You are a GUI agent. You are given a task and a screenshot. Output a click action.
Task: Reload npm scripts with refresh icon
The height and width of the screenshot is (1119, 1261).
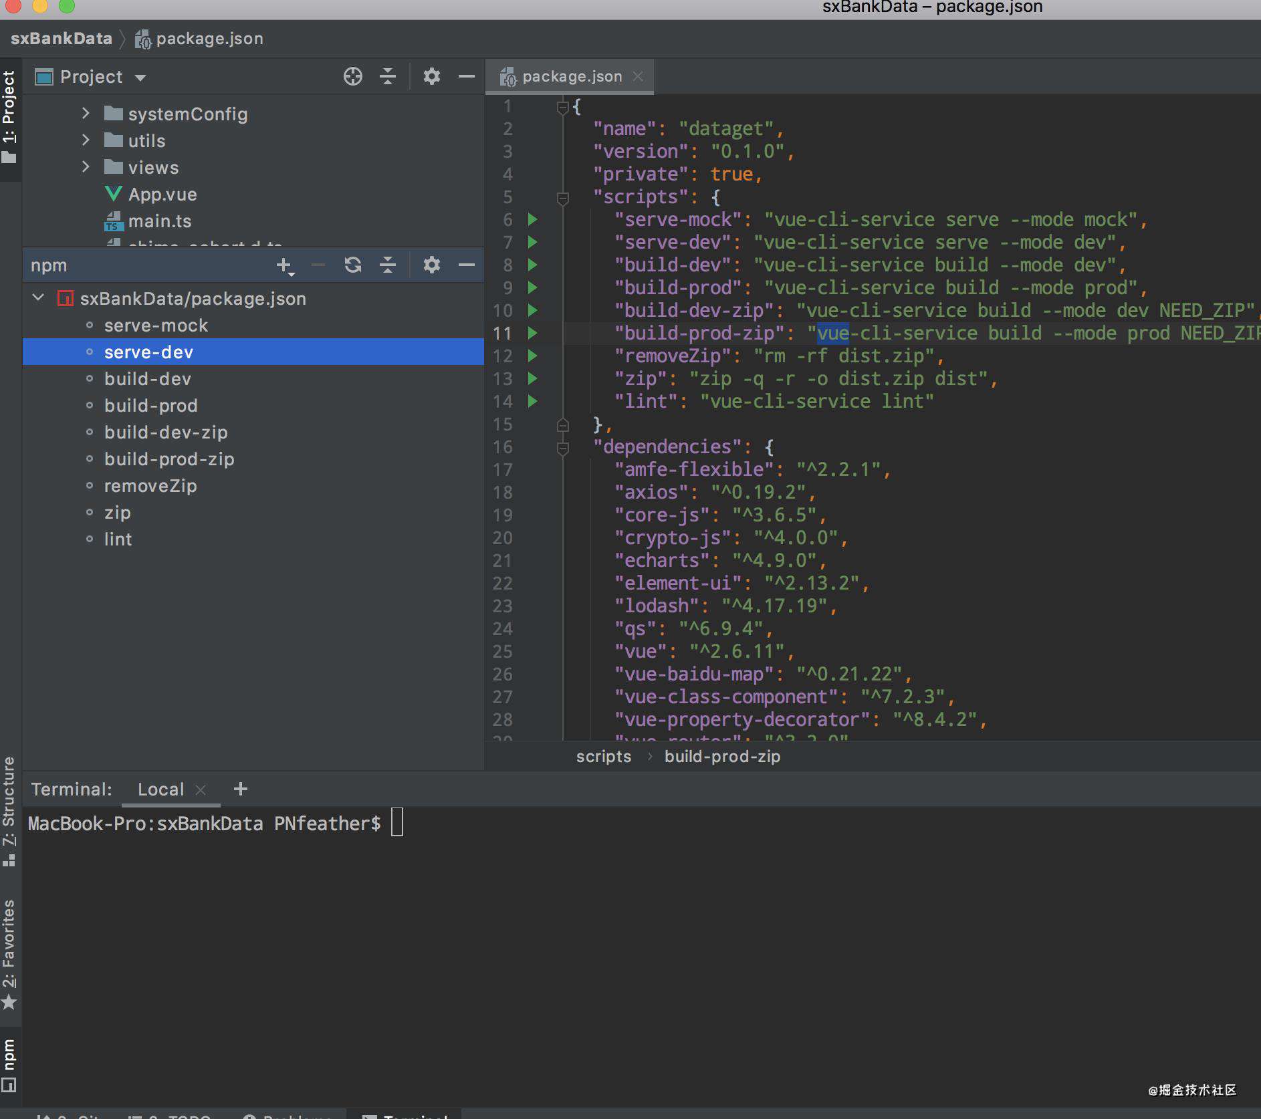(353, 265)
